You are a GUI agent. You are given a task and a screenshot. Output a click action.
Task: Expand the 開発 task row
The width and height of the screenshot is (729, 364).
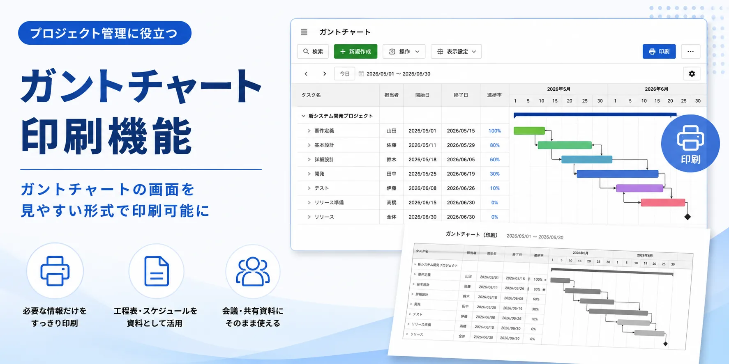coord(309,174)
